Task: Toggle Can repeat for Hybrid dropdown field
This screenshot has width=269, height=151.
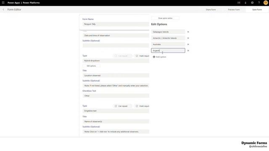Action: pos(116,56)
